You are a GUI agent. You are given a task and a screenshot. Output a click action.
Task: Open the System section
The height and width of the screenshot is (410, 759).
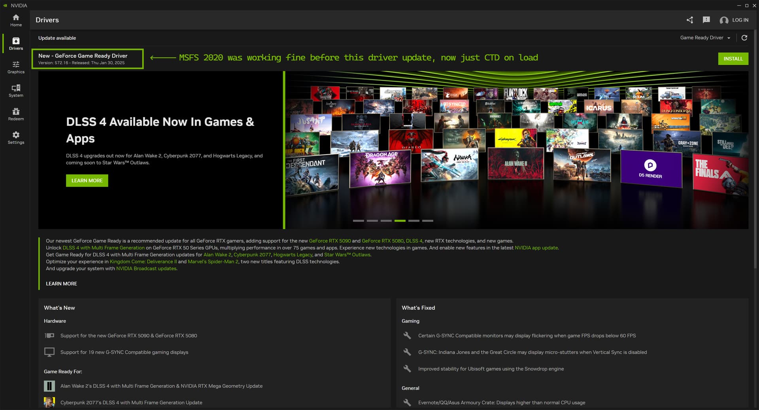[16, 91]
